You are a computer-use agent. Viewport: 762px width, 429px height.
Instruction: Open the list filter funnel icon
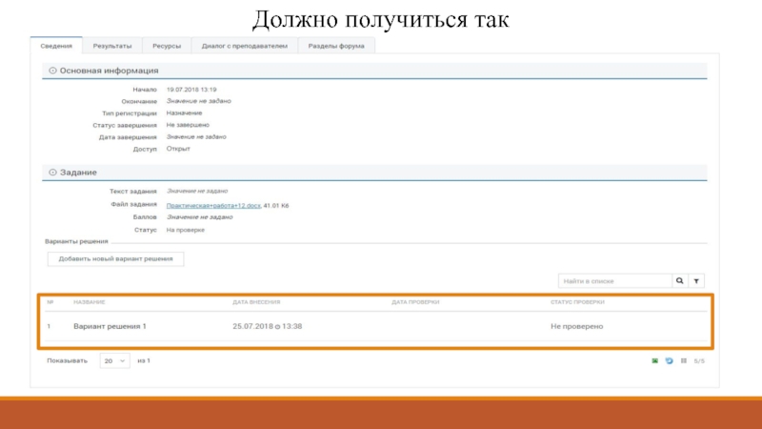tap(696, 281)
